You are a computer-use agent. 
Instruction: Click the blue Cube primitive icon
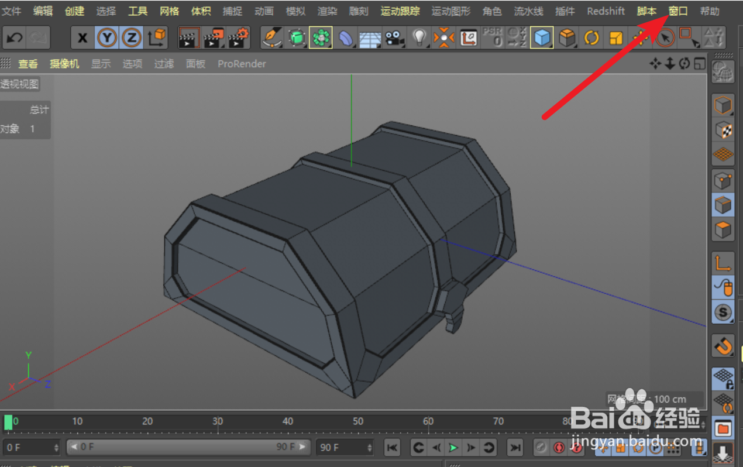click(542, 38)
